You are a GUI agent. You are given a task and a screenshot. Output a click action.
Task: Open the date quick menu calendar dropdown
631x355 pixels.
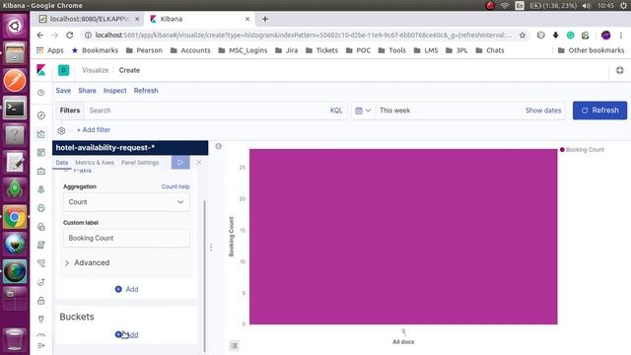(363, 110)
